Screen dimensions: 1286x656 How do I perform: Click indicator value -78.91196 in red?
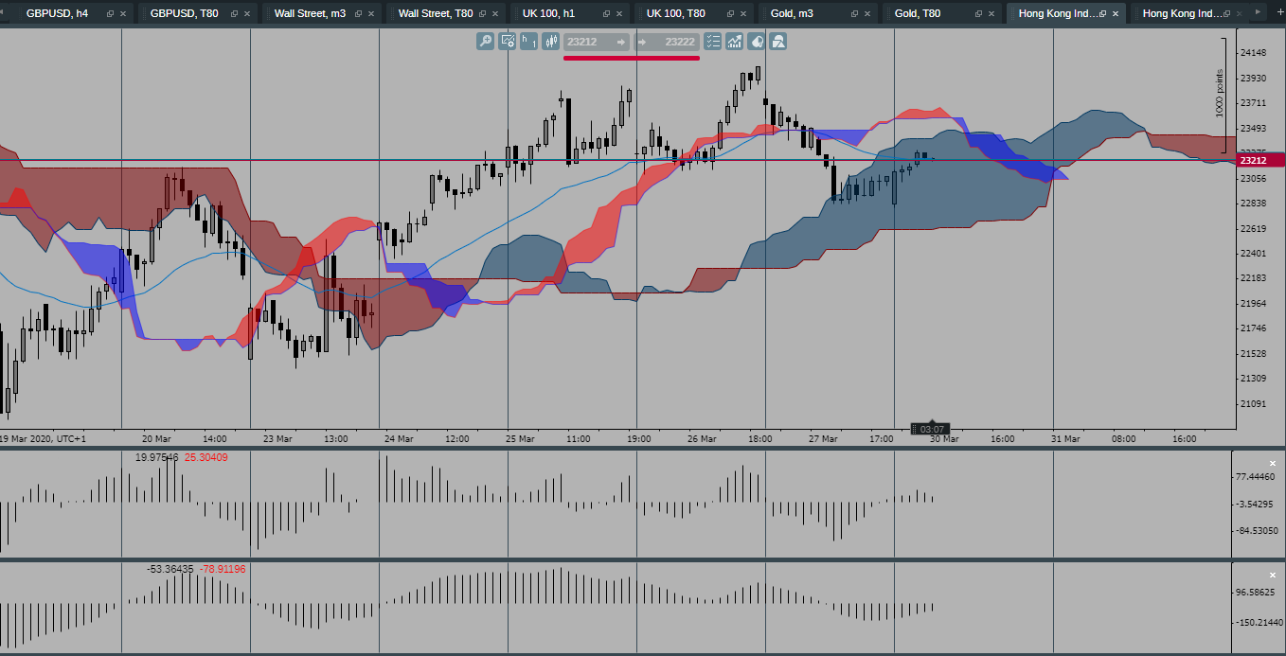[223, 569]
